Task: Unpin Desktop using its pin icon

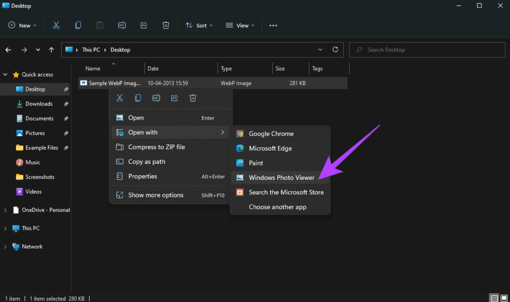Action: click(x=66, y=89)
